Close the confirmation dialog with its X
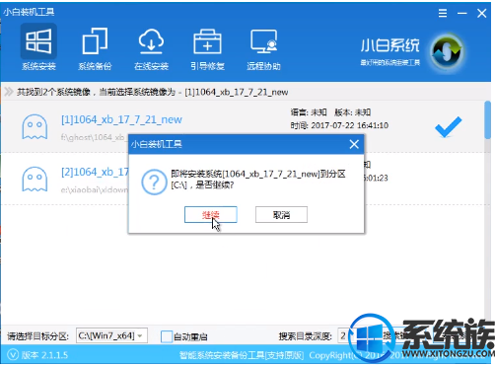495x366 pixels. 354,144
